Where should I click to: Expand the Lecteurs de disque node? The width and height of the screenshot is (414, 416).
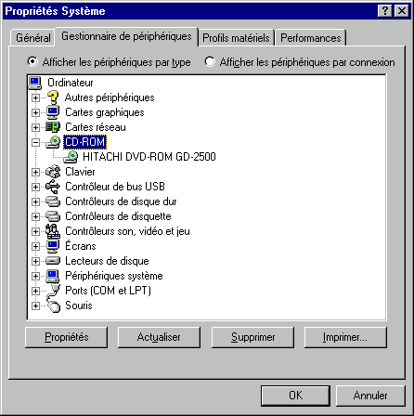[x=35, y=261]
